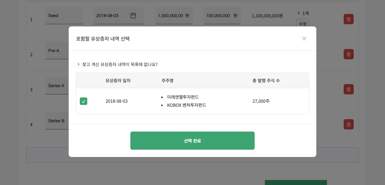This screenshot has width=385, height=185.
Task: Click the 수정 button on the Seed row
Action: pyautogui.click(x=302, y=24)
